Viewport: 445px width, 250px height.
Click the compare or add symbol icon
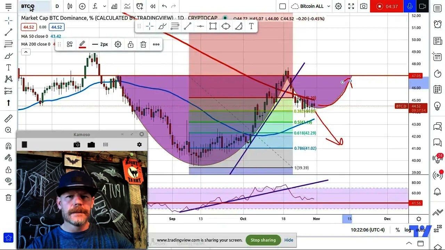click(x=82, y=6)
